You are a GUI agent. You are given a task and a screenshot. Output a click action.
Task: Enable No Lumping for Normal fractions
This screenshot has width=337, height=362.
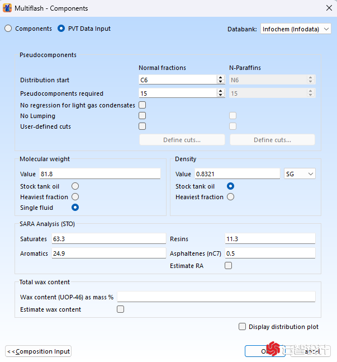[143, 116]
